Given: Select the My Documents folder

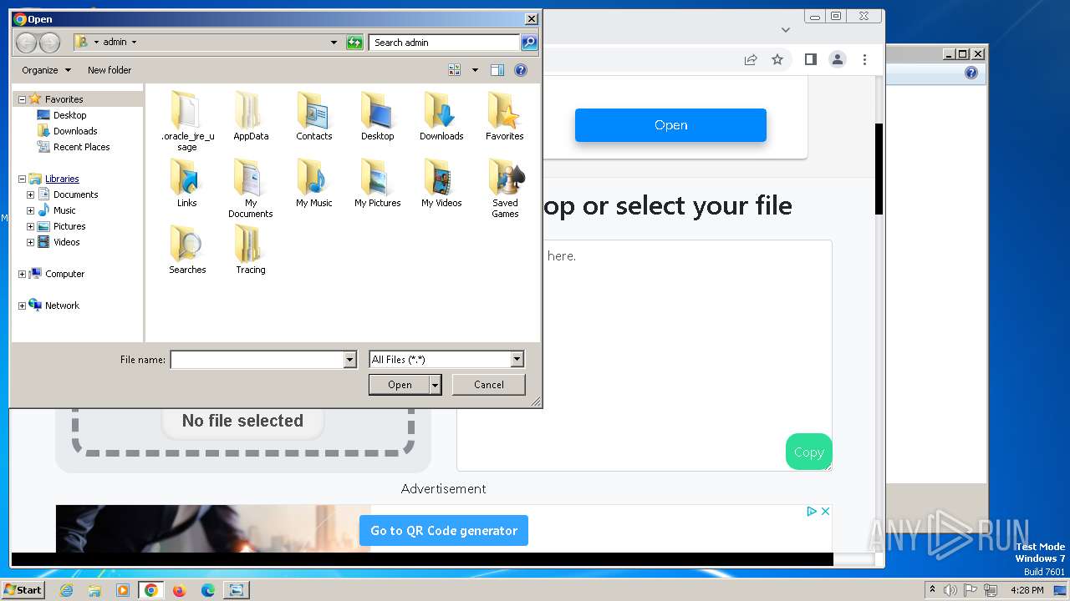Looking at the screenshot, I should [251, 188].
